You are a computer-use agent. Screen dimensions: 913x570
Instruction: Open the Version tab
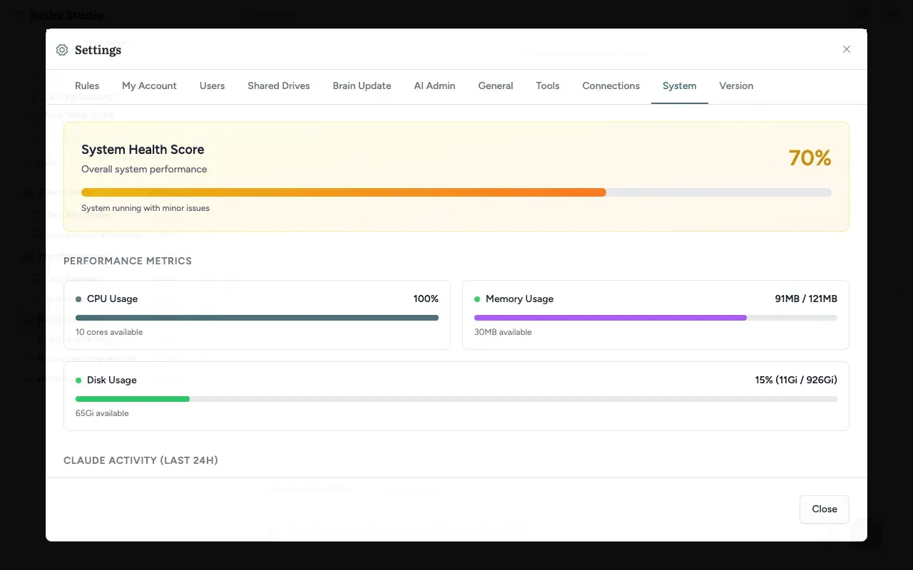tap(736, 85)
